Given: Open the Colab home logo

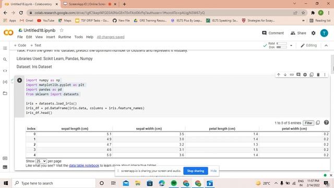Looking at the screenshot, I should click(x=8, y=32).
